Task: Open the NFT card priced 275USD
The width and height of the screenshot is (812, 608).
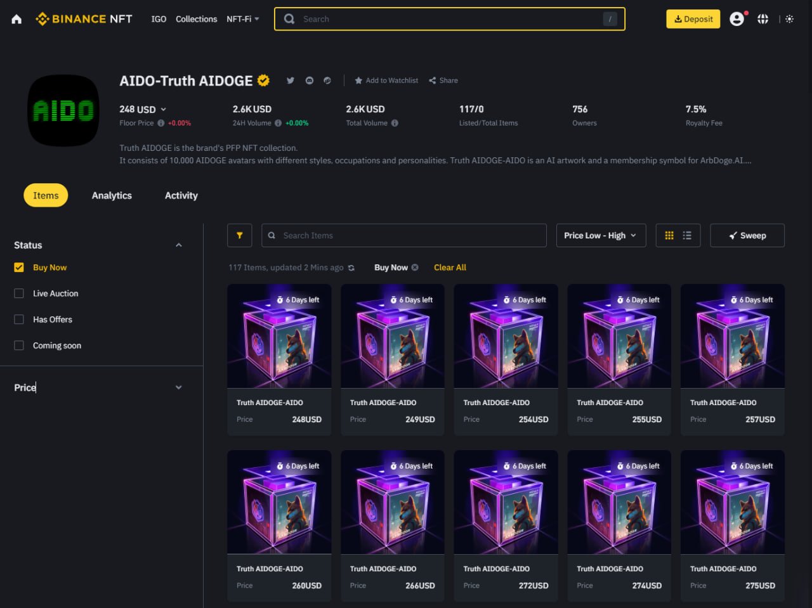Action: click(x=733, y=526)
